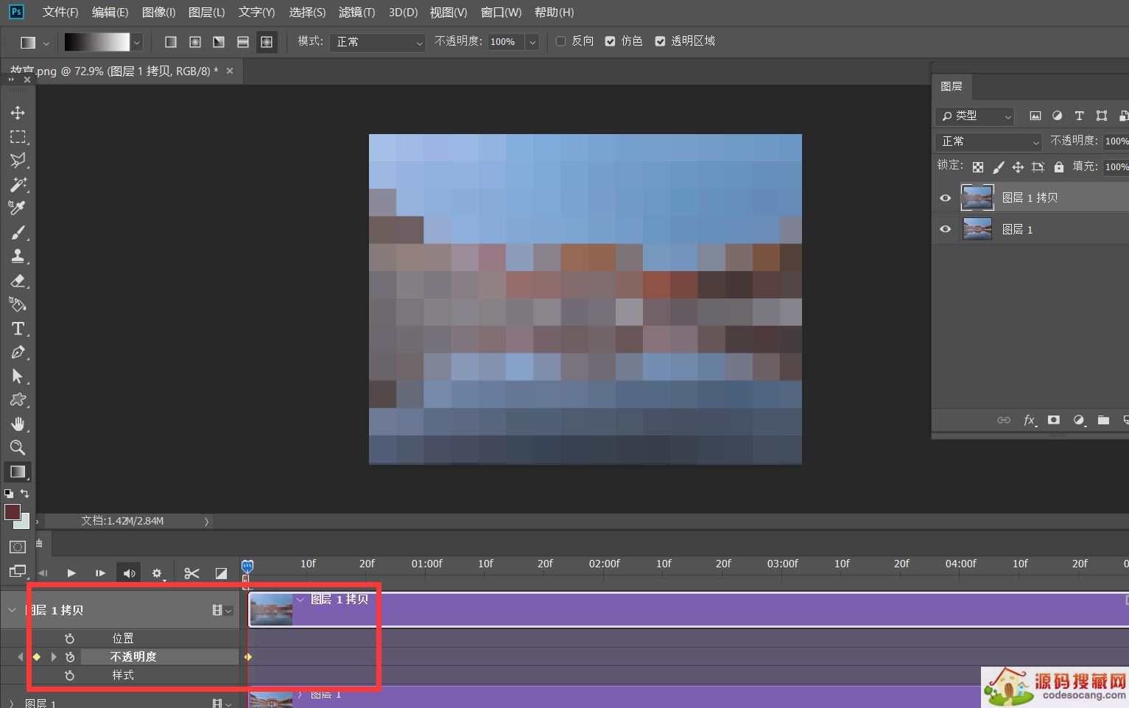Click the foreground color swatch
The image size is (1129, 708).
13,512
